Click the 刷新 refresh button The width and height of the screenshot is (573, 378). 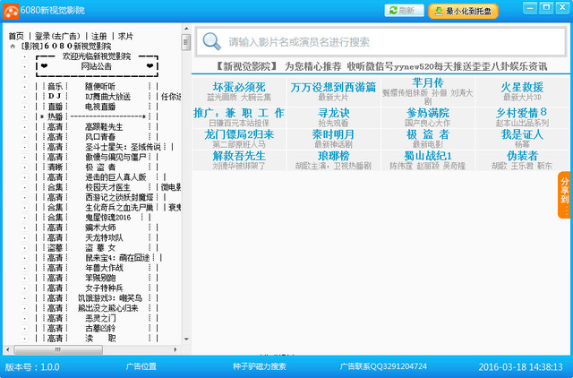click(404, 11)
